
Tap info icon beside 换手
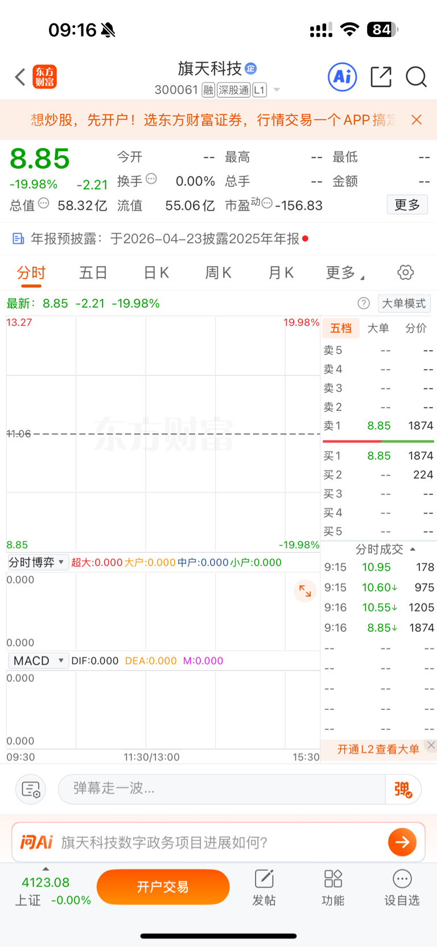tap(151, 179)
